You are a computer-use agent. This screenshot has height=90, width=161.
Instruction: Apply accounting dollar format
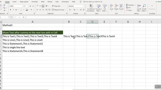pos(70,10)
